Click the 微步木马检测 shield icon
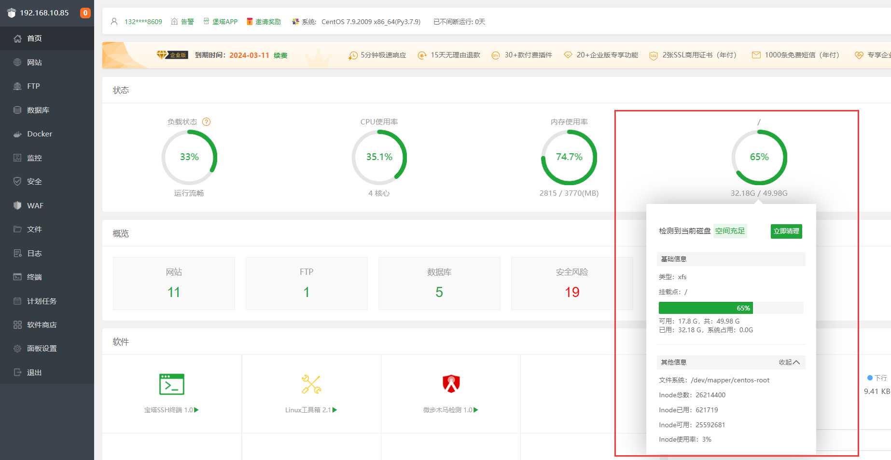The image size is (891, 460). tap(451, 384)
